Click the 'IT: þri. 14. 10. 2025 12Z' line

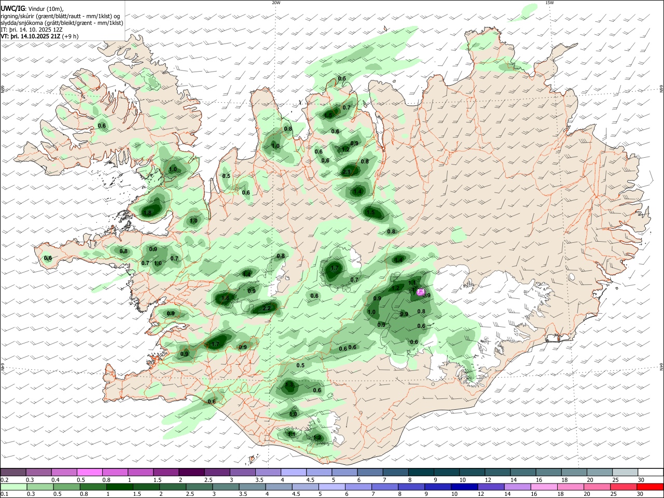(x=32, y=30)
